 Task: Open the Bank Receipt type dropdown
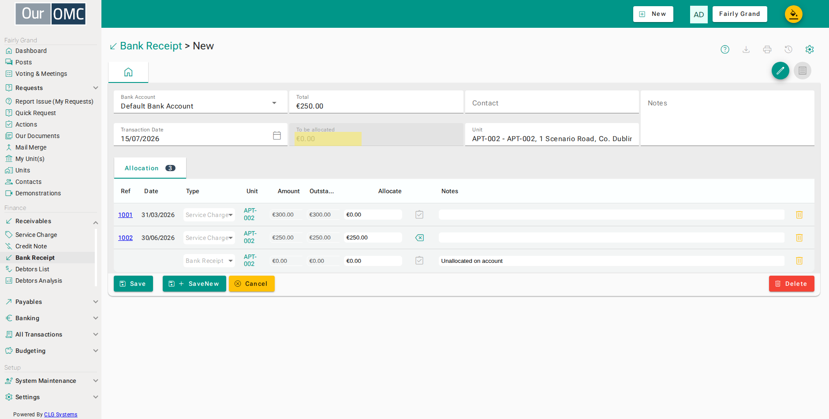click(209, 261)
